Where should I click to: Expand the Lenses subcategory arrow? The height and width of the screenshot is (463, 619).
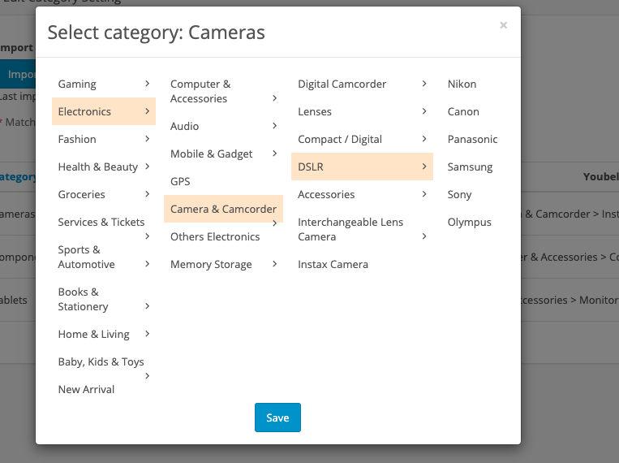(x=424, y=111)
